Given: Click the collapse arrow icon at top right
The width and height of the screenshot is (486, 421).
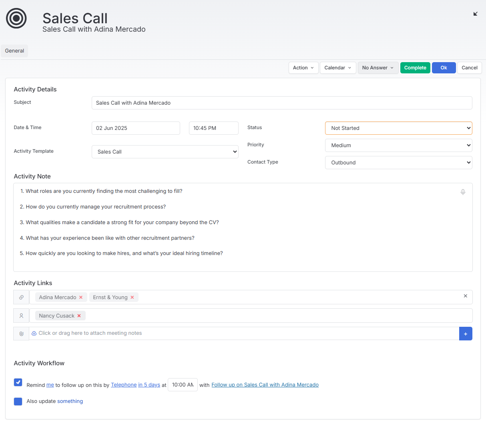Looking at the screenshot, I should 475,14.
